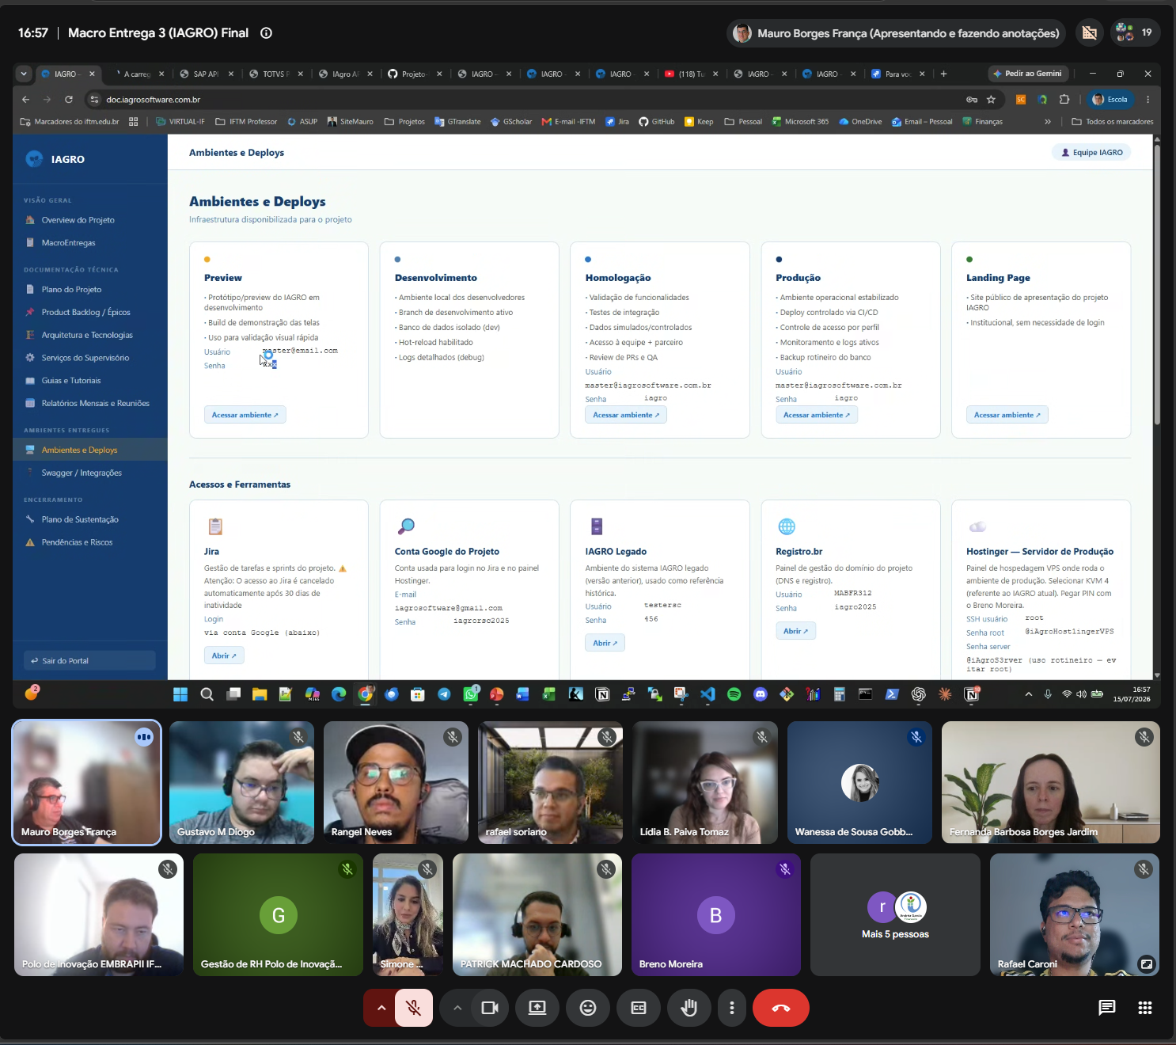Open picture-in-picture on Rafael Caroni's tile

point(1147,963)
